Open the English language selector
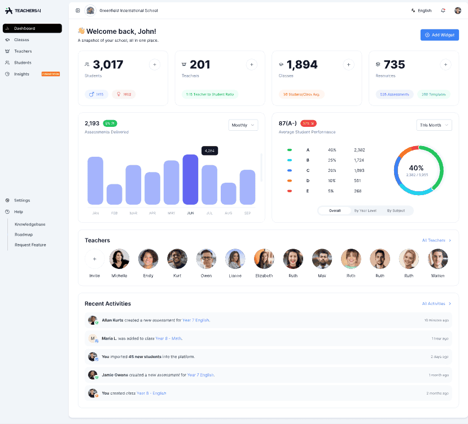Viewport: 468px width, 424px height. coord(421,10)
